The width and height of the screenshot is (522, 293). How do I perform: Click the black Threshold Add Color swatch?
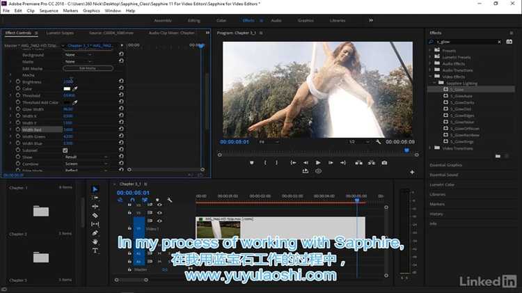pyautogui.click(x=67, y=102)
